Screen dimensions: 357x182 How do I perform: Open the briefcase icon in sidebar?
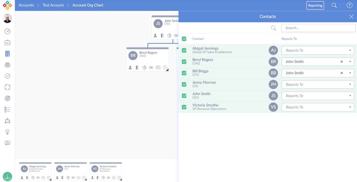pos(8,42)
